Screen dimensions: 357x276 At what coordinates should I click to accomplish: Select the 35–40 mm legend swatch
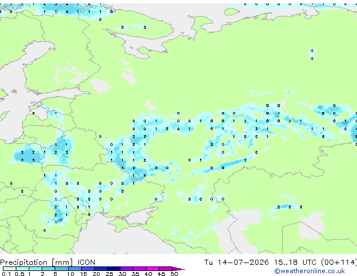pos(140,269)
